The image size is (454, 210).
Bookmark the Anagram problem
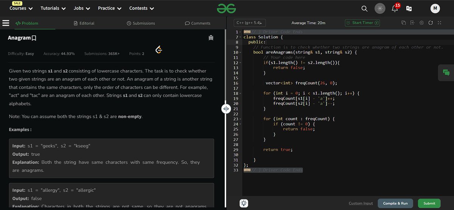[x=34, y=38]
